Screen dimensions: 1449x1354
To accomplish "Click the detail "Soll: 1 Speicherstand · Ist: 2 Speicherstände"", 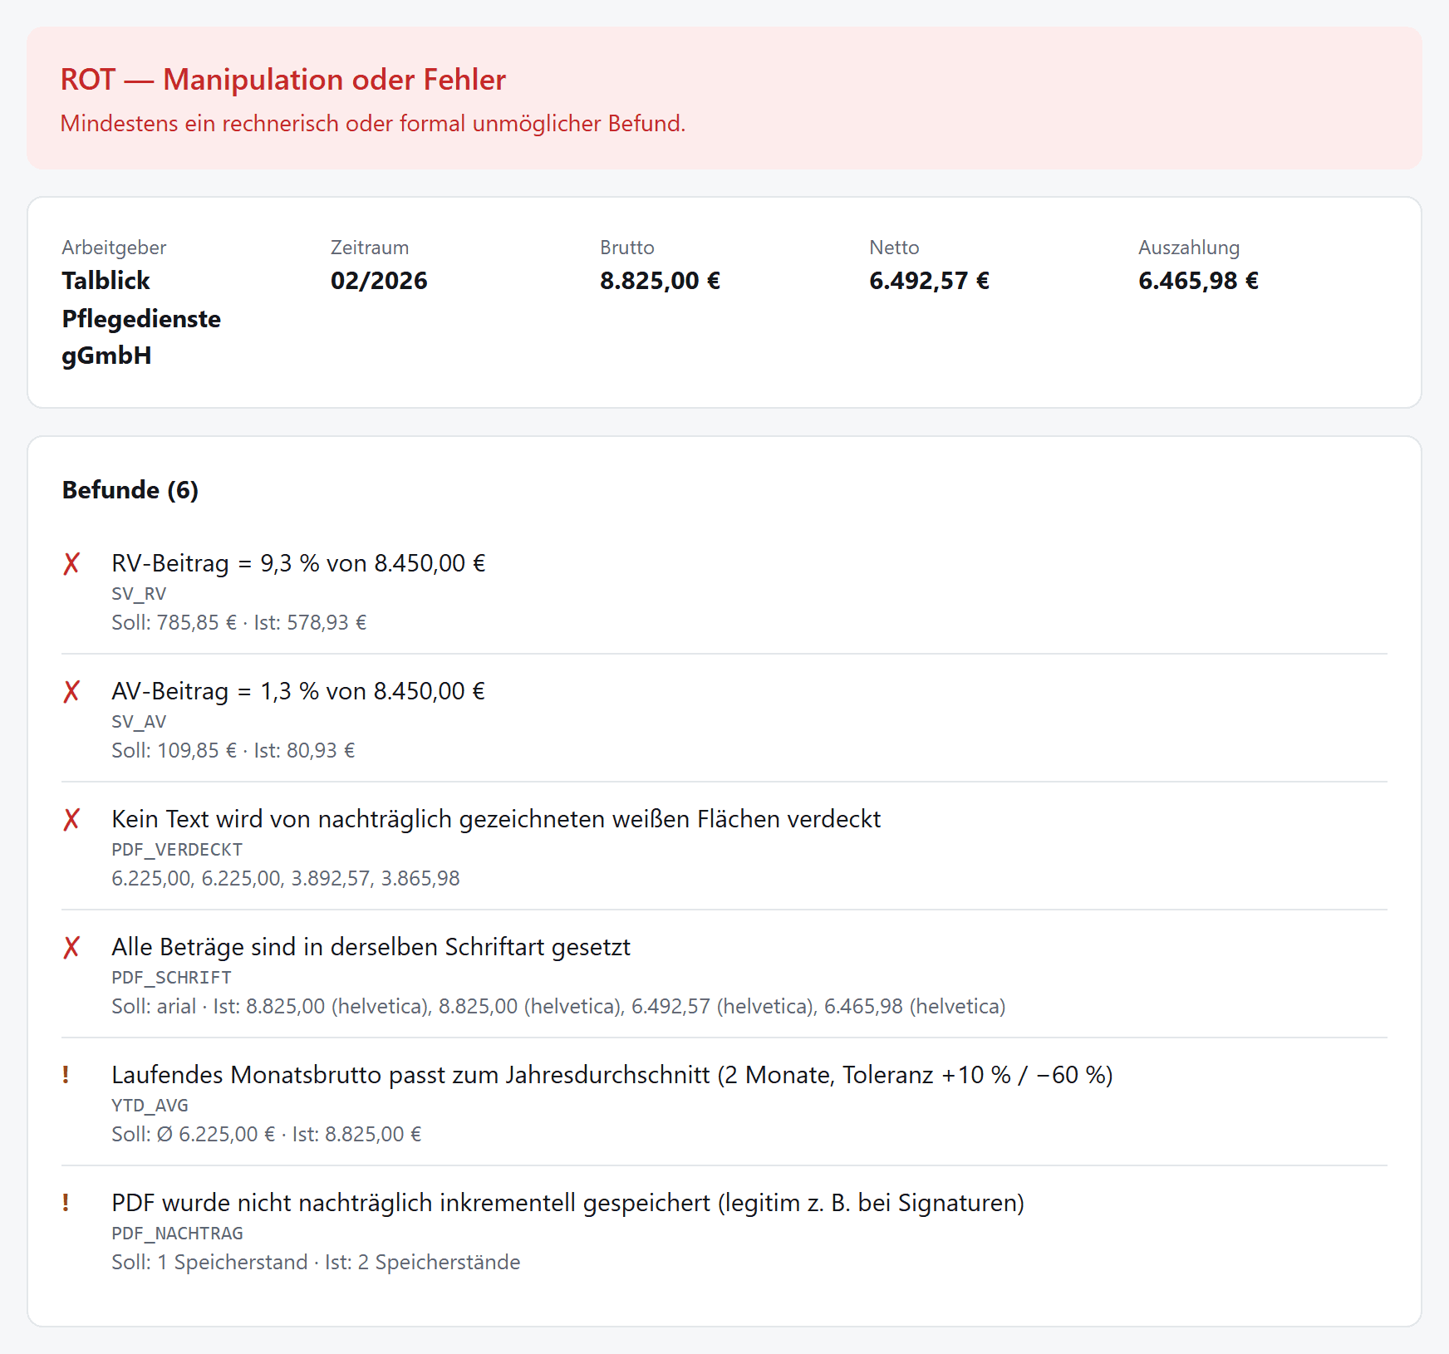I will pos(316,1263).
